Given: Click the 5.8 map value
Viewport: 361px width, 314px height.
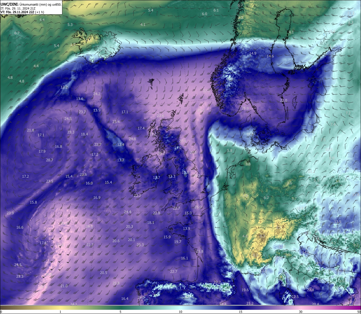Looking at the screenshot, I should click(230, 151).
